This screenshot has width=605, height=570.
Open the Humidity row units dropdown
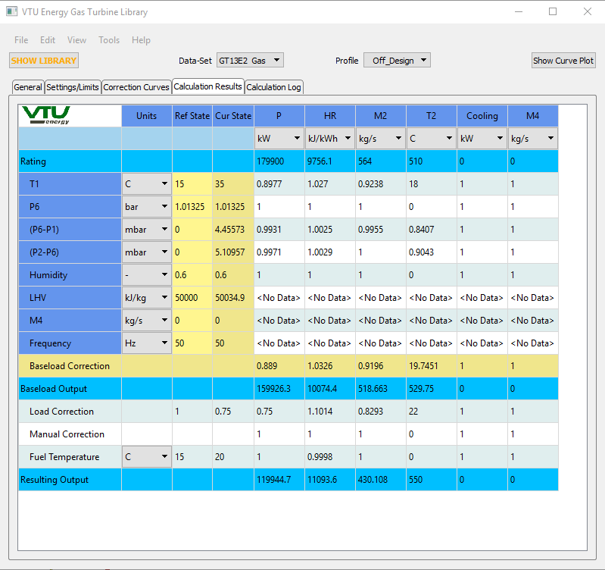[x=147, y=275]
